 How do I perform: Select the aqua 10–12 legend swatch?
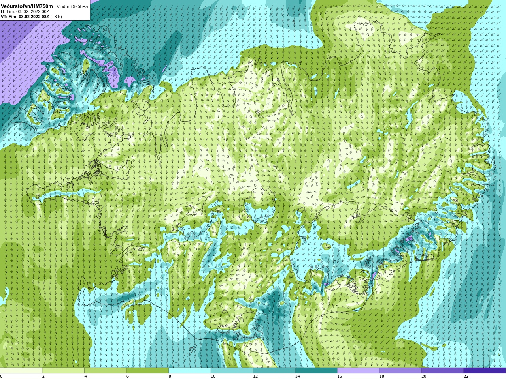coord(232,371)
